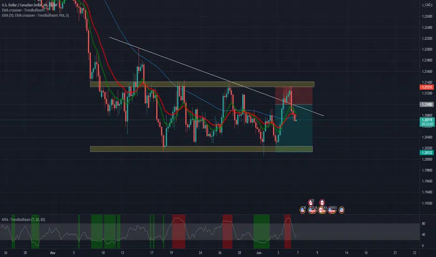436x257 pixels.
Task: Click the teal 1.20122 target price label
Action: 427,152
